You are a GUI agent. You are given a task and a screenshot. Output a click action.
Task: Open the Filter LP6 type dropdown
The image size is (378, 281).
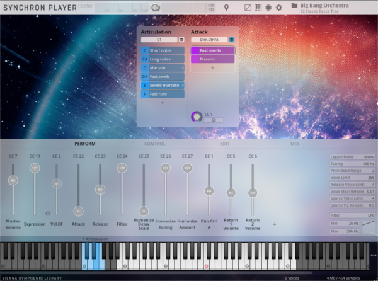[352, 215]
